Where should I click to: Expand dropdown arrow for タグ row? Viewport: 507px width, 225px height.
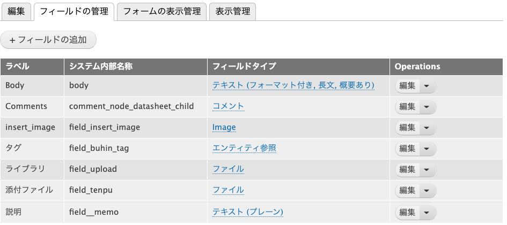click(x=427, y=148)
